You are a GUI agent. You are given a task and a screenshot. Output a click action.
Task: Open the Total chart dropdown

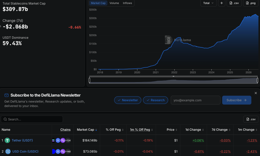click(x=209, y=3)
